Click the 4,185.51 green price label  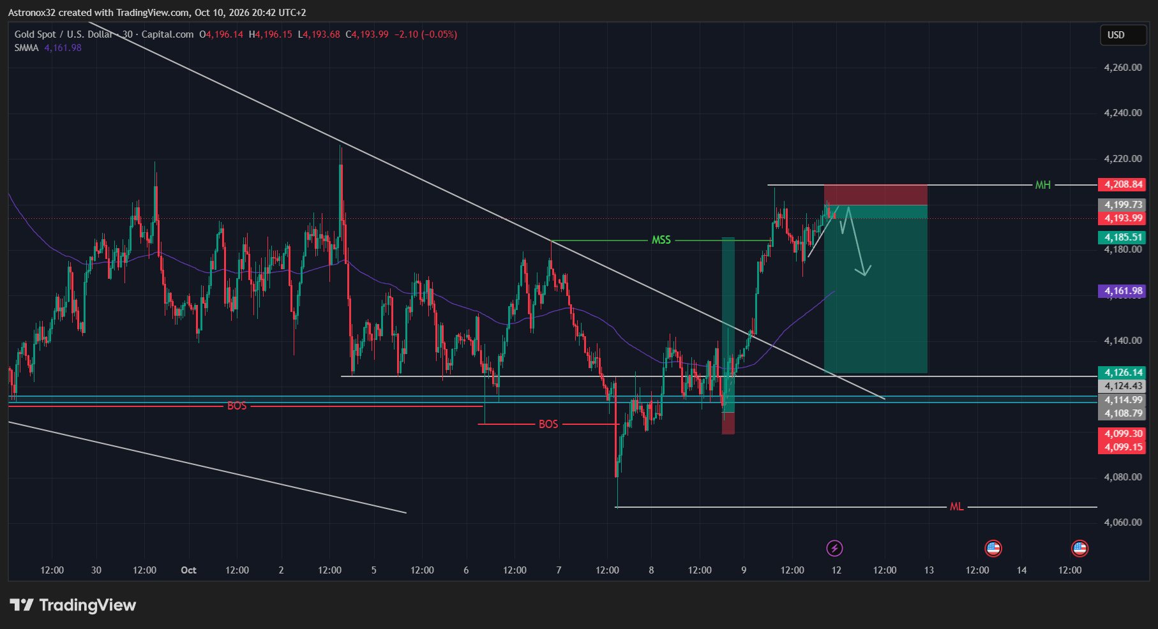pos(1122,237)
